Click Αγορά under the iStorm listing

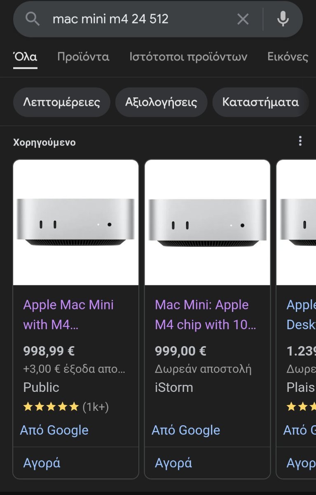pyautogui.click(x=173, y=463)
